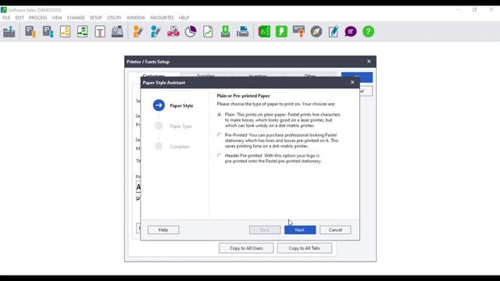Open edit customers icon with orange person

point(138,31)
